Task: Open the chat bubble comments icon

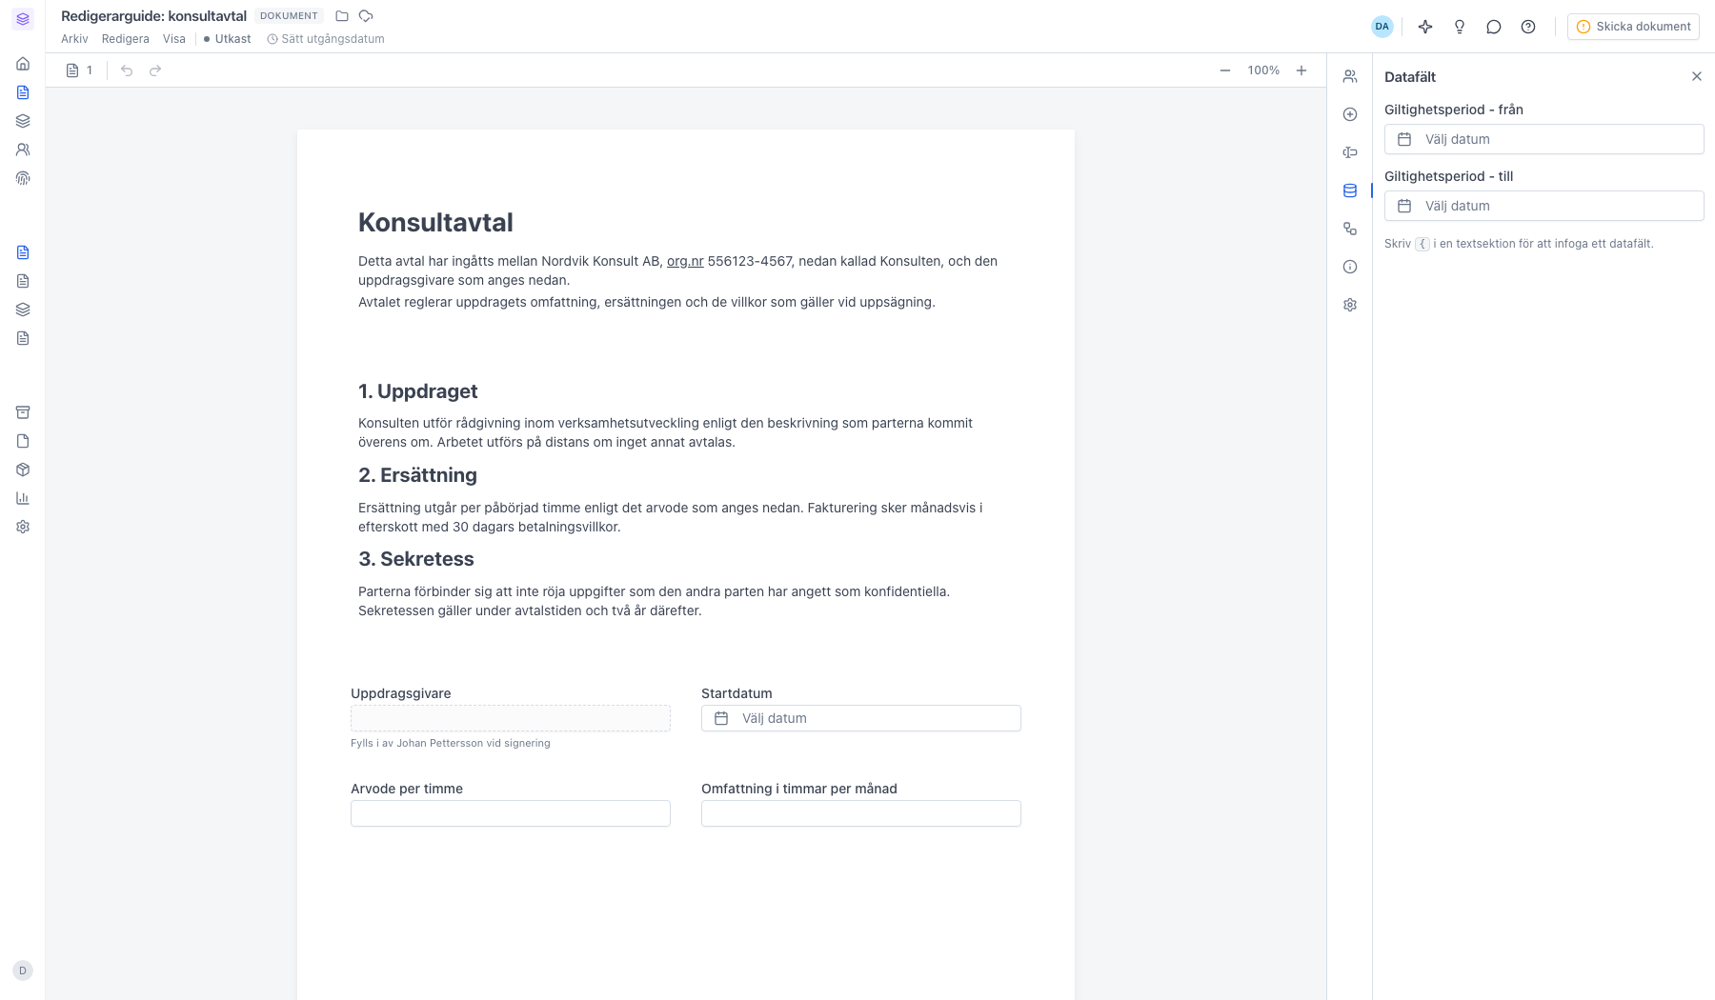Action: click(x=1494, y=27)
